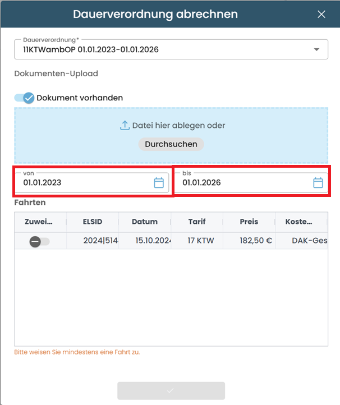Image resolution: width=340 pixels, height=405 pixels.
Task: Open the calendar picker for 'von' date
Action: (x=158, y=183)
